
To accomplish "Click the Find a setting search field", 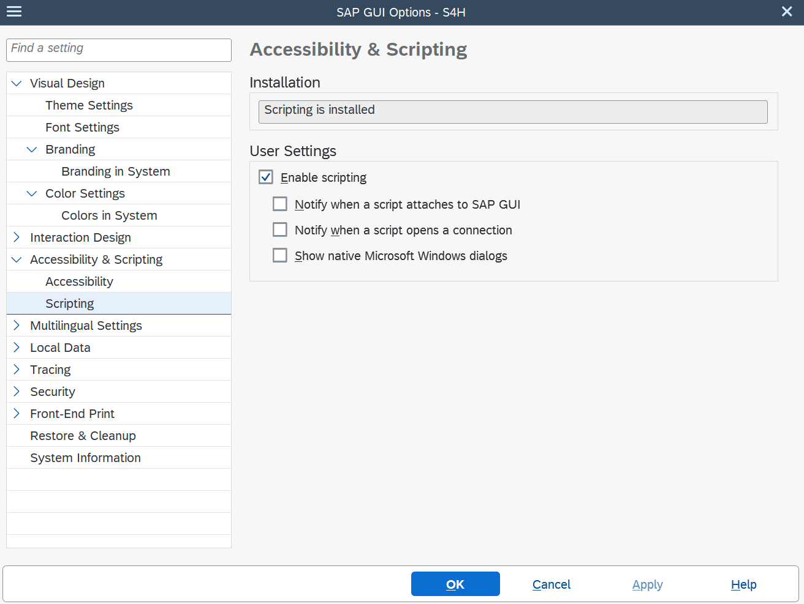I will (119, 50).
